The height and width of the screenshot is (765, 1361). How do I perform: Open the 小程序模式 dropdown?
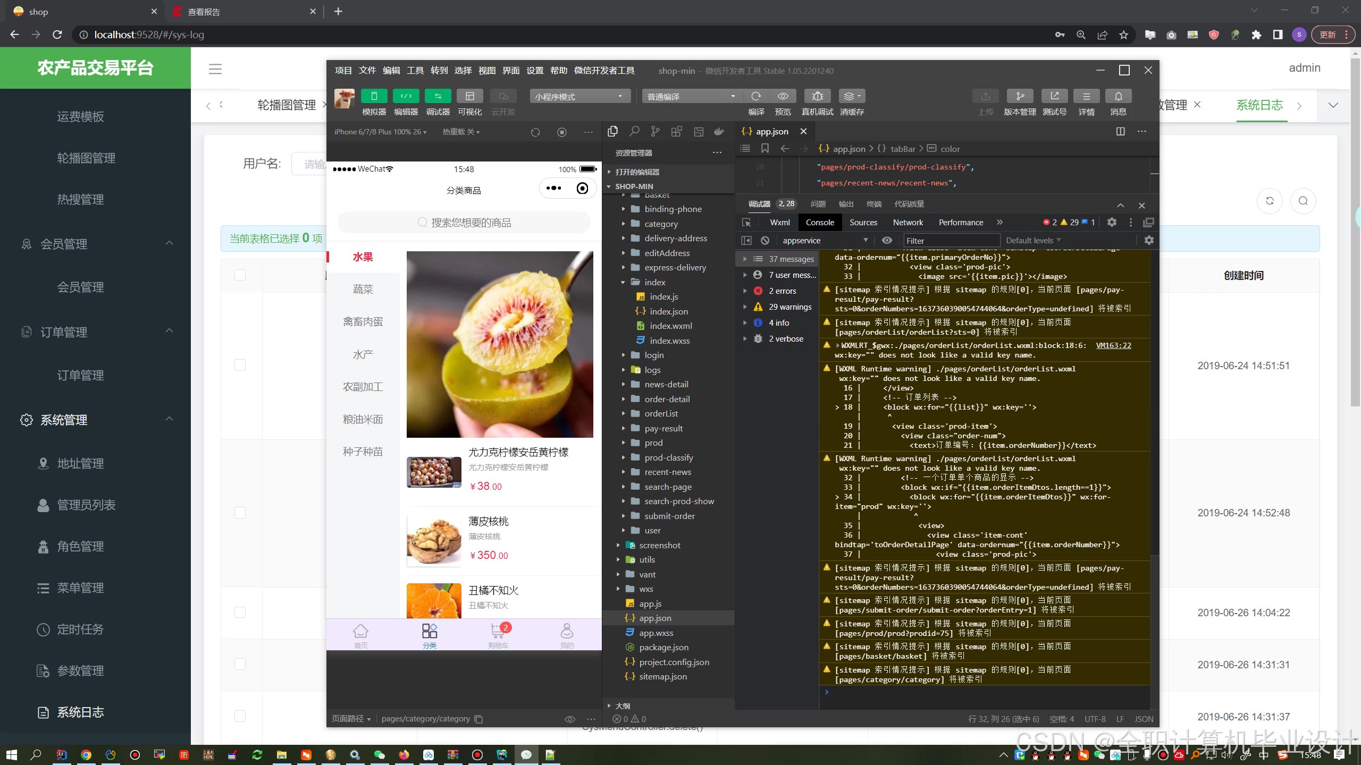click(579, 96)
